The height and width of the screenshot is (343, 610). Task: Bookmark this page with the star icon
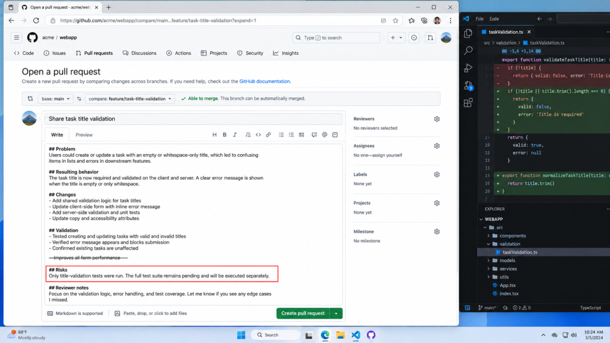(396, 21)
